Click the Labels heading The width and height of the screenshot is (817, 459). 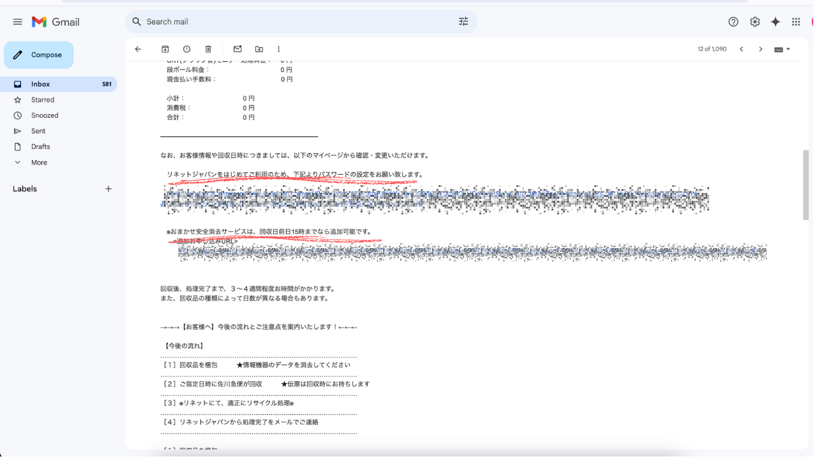click(25, 189)
